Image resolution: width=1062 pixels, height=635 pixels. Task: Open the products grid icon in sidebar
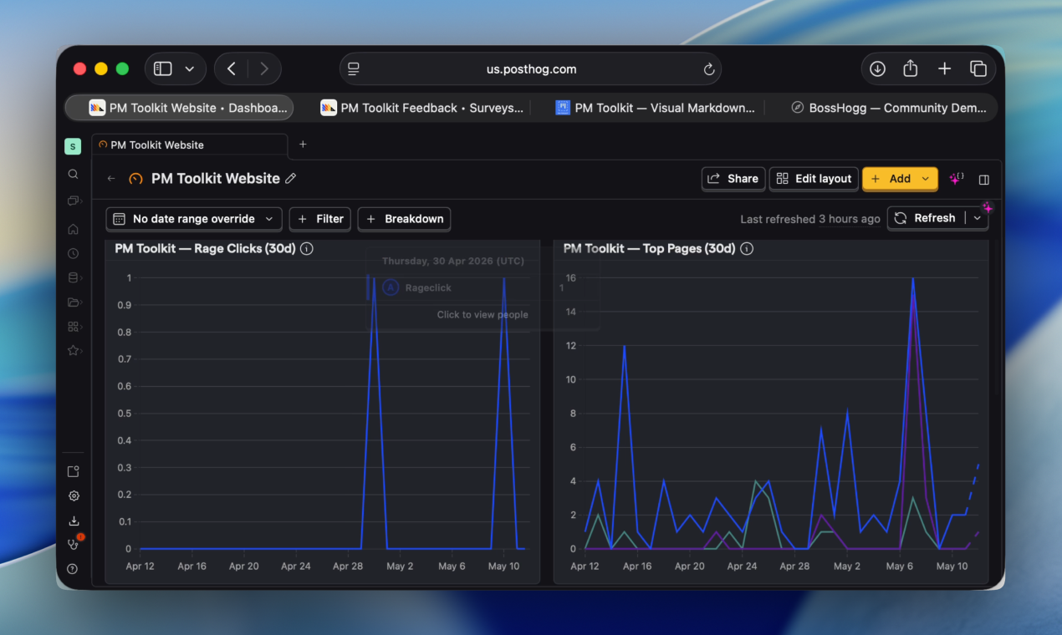(74, 327)
